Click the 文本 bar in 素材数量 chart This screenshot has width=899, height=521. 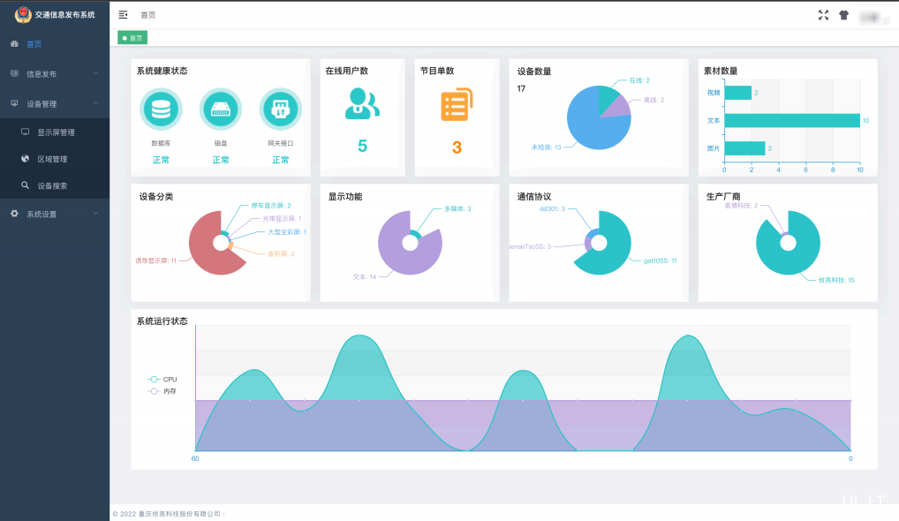pos(791,120)
